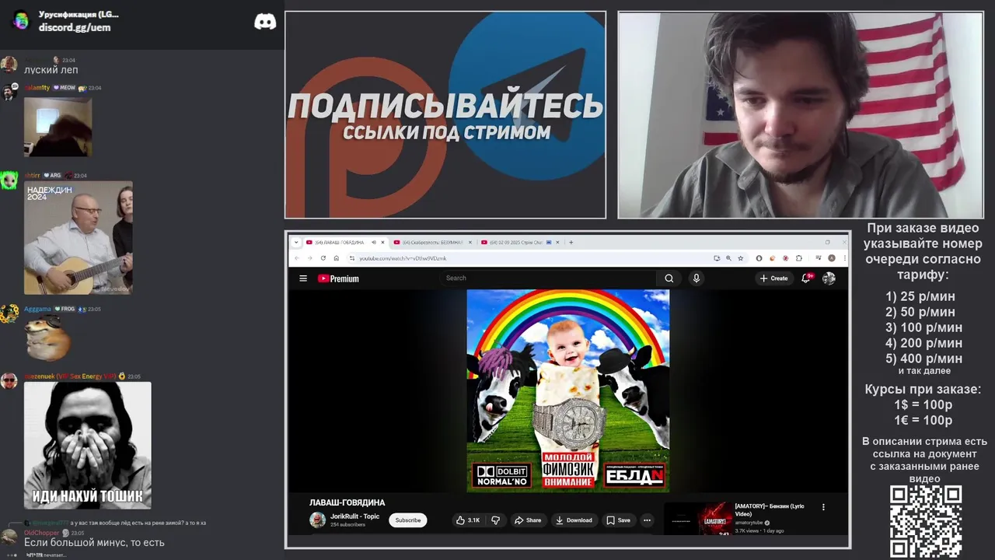Click the video album cover player area
995x560 pixels.
pos(567,390)
